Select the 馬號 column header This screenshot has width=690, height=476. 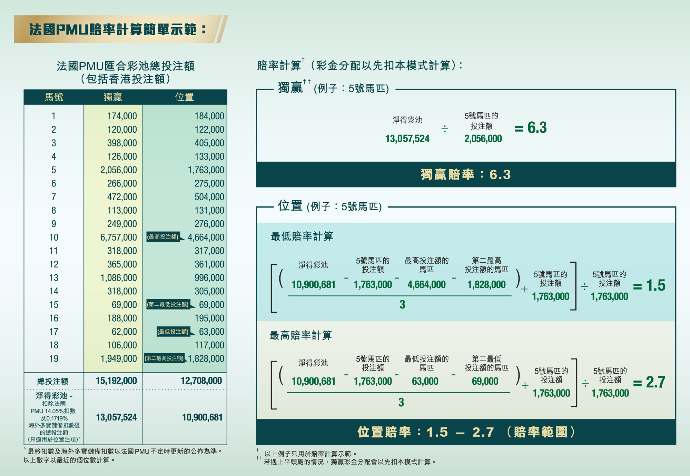pos(54,97)
